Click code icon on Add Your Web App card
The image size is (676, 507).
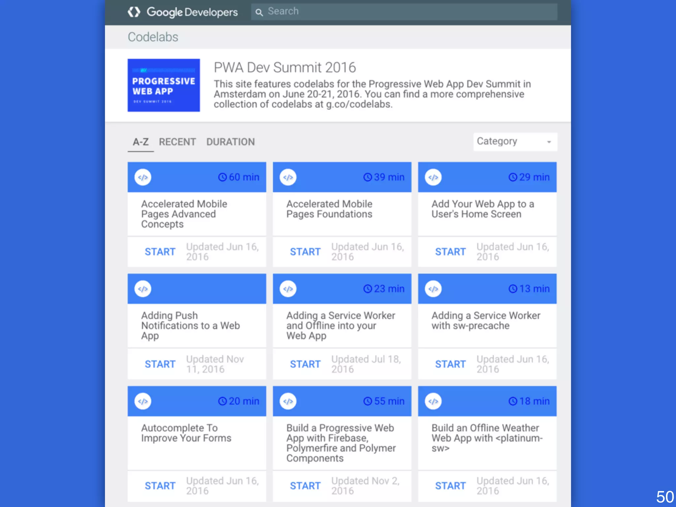433,177
